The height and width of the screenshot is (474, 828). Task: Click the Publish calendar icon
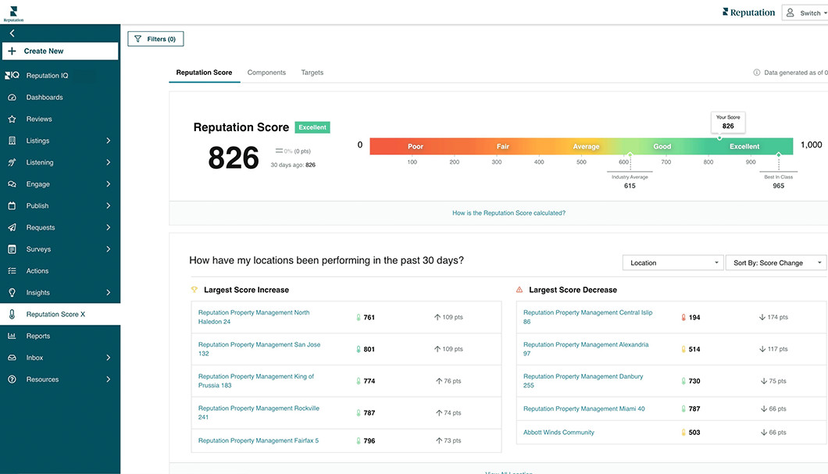[12, 205]
